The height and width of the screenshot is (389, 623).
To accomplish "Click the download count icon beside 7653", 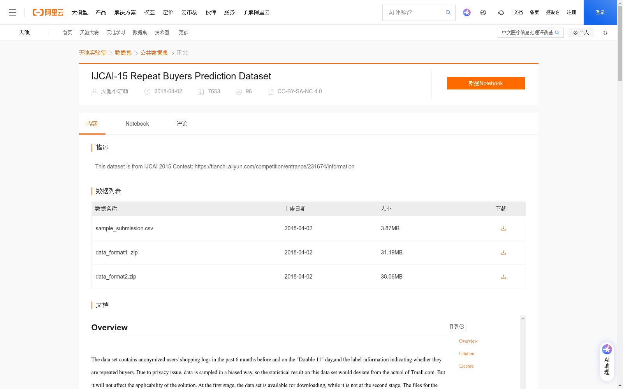I will pyautogui.click(x=201, y=92).
